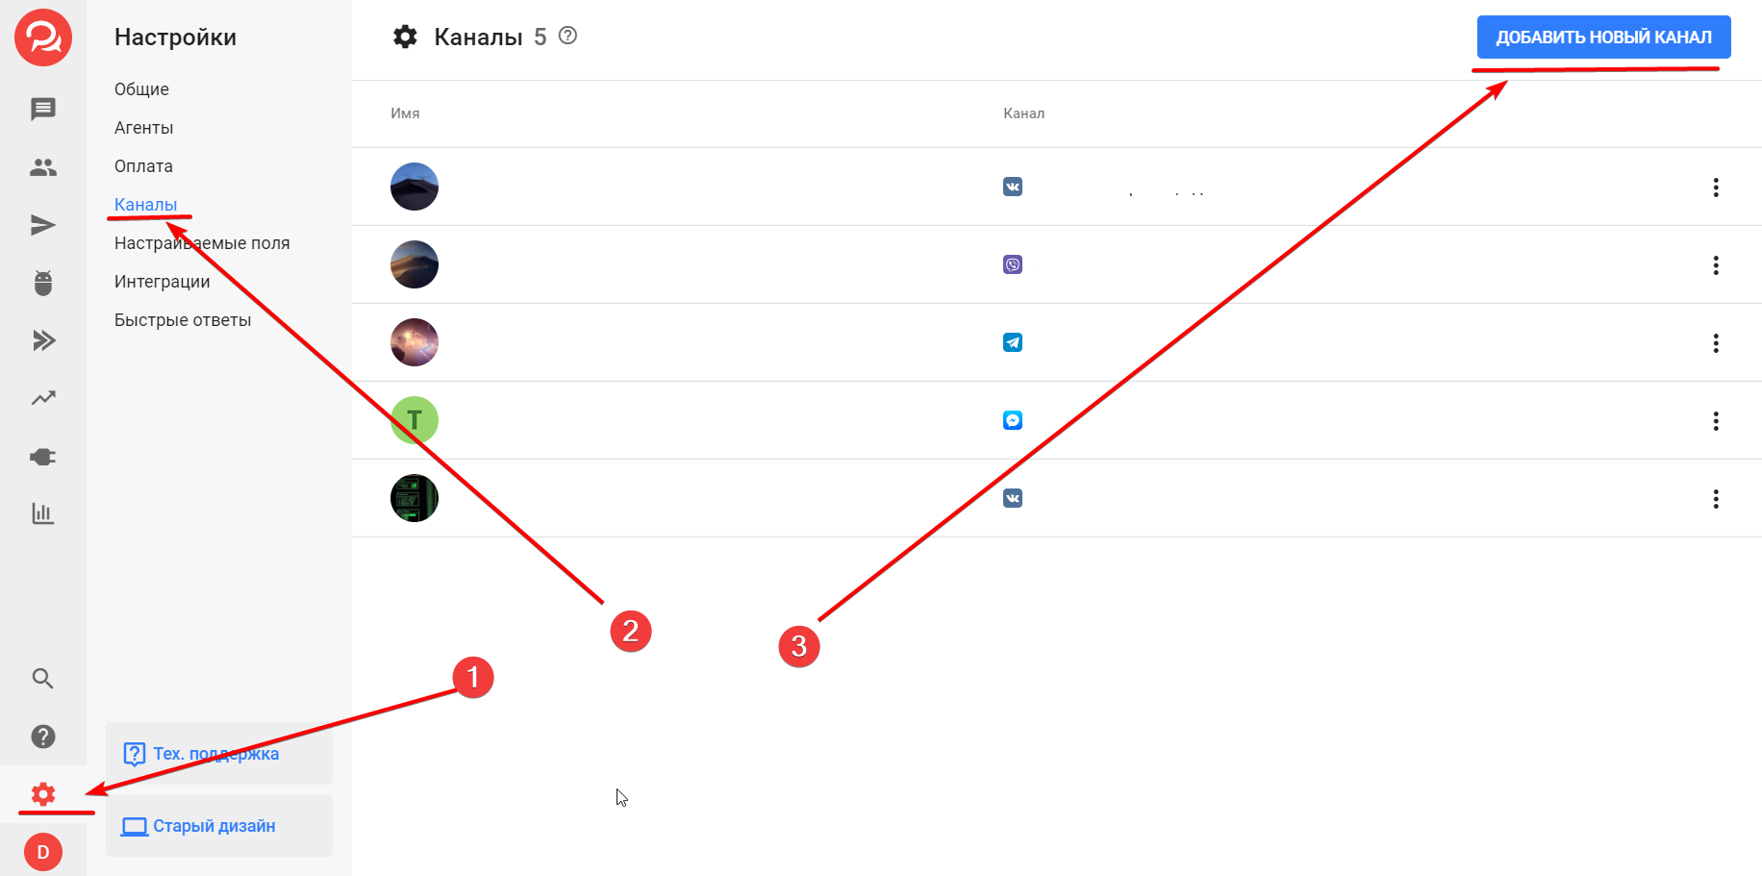Click the green T channel avatar

coord(415,420)
